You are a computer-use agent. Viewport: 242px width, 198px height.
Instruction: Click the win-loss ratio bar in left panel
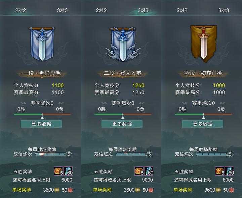42,114
